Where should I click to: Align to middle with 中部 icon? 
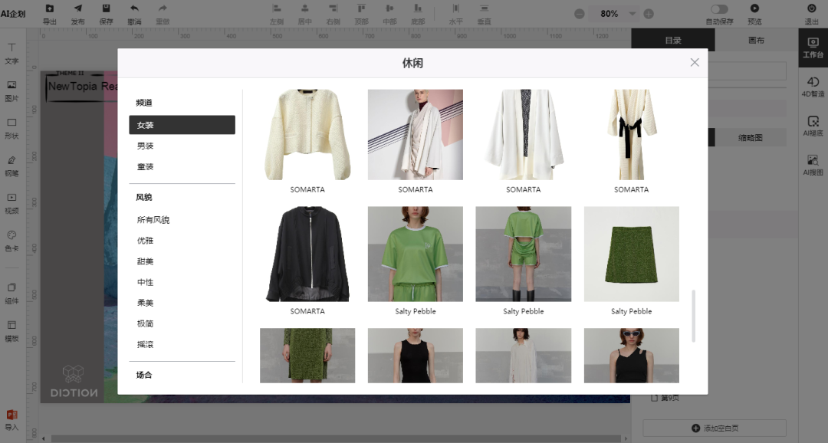click(x=389, y=8)
